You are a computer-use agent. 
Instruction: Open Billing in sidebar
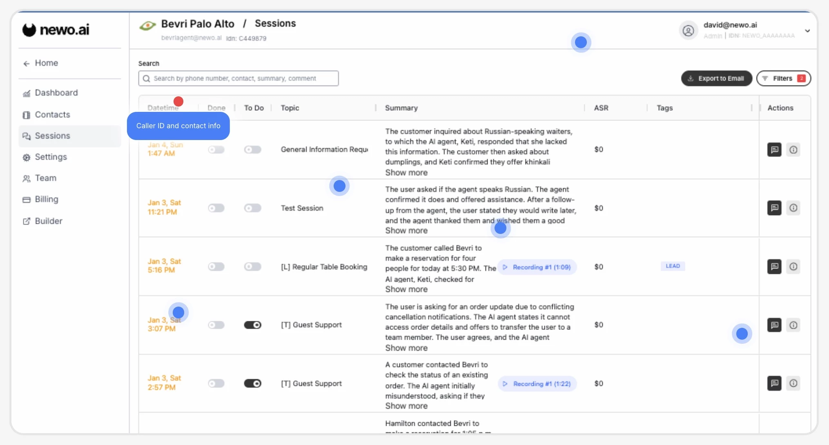[47, 199]
